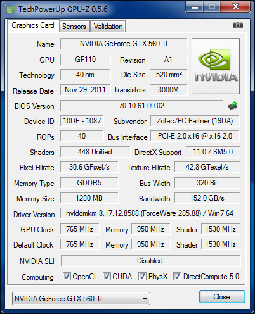Toggle the CUDA checkbox
255x314 pixels.
(107, 276)
